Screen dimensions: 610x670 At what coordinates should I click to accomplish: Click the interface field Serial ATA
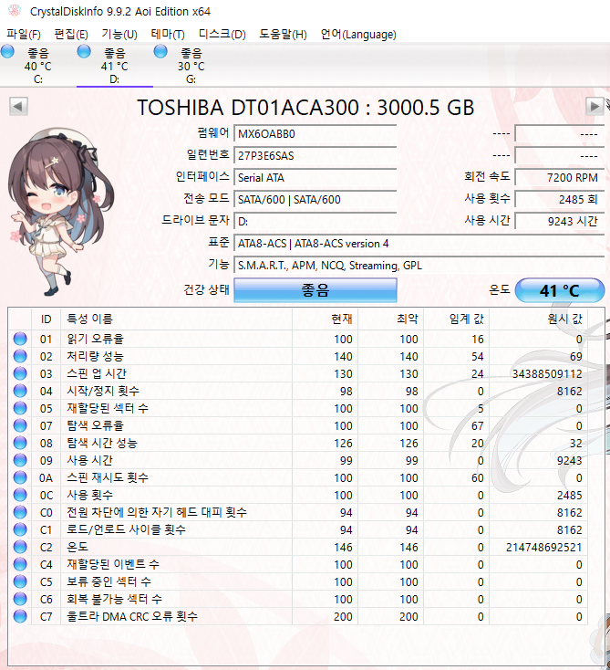pyautogui.click(x=315, y=177)
